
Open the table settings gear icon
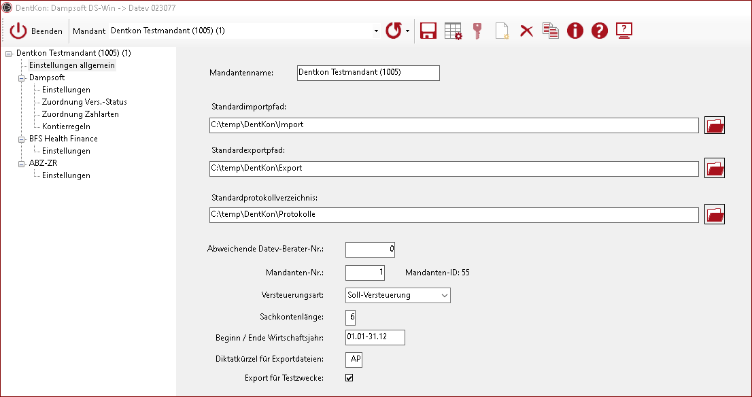pos(454,31)
